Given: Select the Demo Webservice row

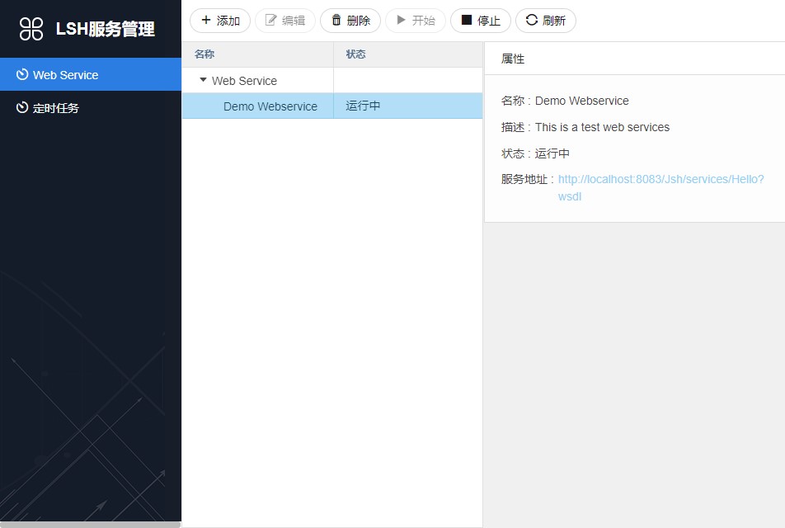Looking at the screenshot, I should click(x=332, y=106).
